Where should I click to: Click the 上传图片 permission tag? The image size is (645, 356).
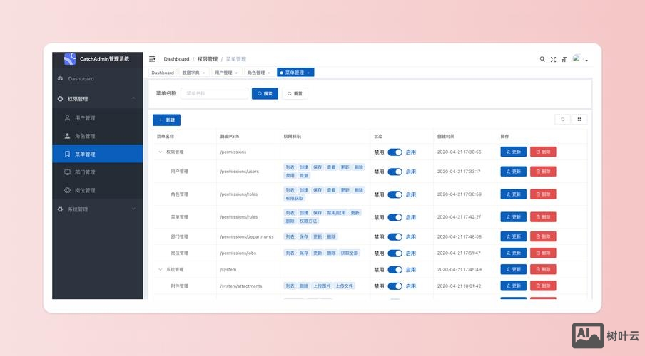pos(322,286)
